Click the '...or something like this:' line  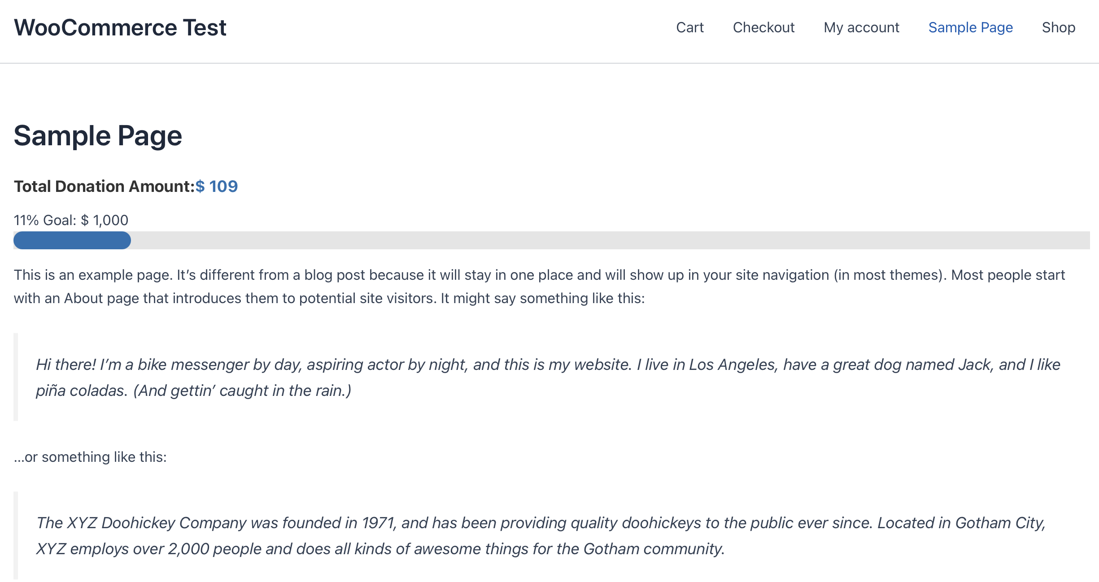tap(90, 457)
